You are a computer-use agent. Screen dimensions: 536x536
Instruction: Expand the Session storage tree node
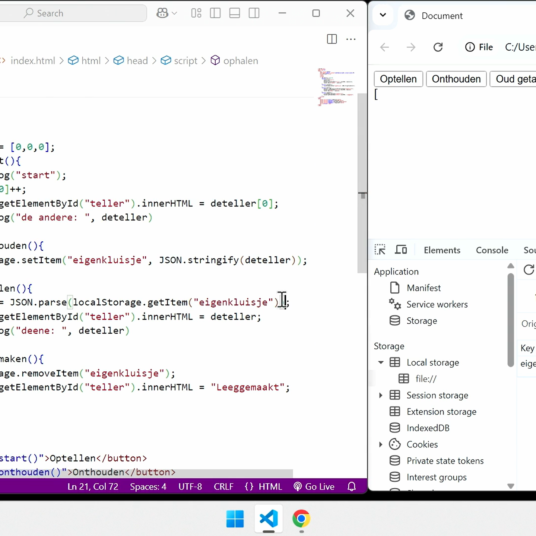point(381,395)
